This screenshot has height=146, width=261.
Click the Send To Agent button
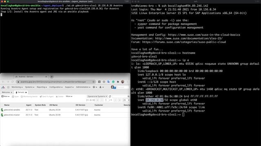pos(46,97)
